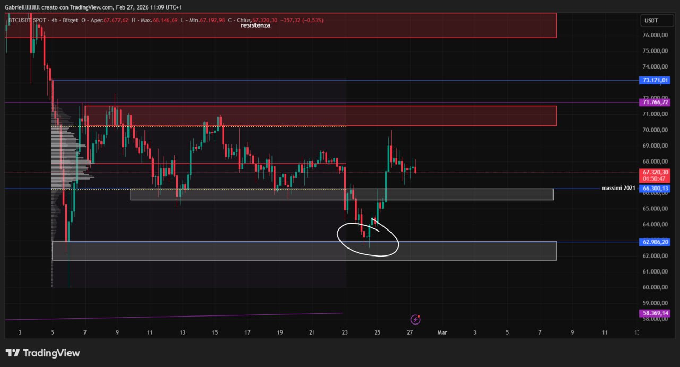Click the 70.000,00 price axis tick

pyautogui.click(x=655, y=130)
